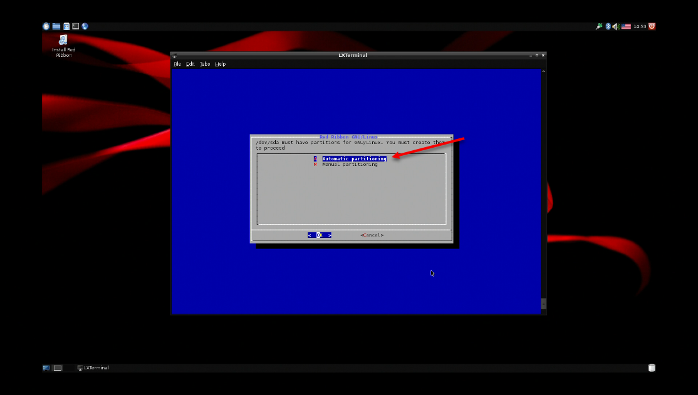Open the trash icon on bottom panel
698x395 pixels.
tap(652, 368)
